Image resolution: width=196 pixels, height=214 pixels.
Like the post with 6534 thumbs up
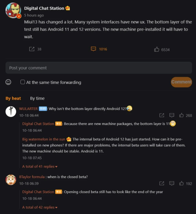pos(157,49)
